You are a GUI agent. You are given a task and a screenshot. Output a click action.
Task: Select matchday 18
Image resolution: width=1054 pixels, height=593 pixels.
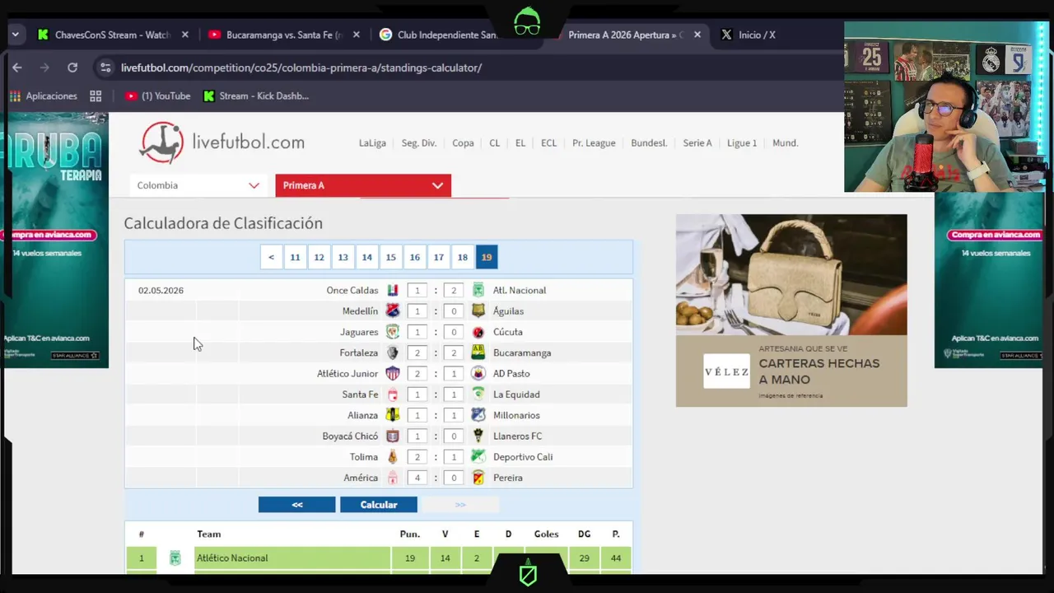point(463,257)
